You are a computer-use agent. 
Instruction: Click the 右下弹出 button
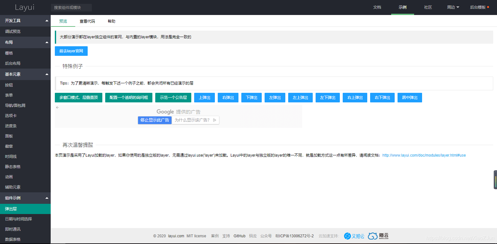click(x=382, y=98)
